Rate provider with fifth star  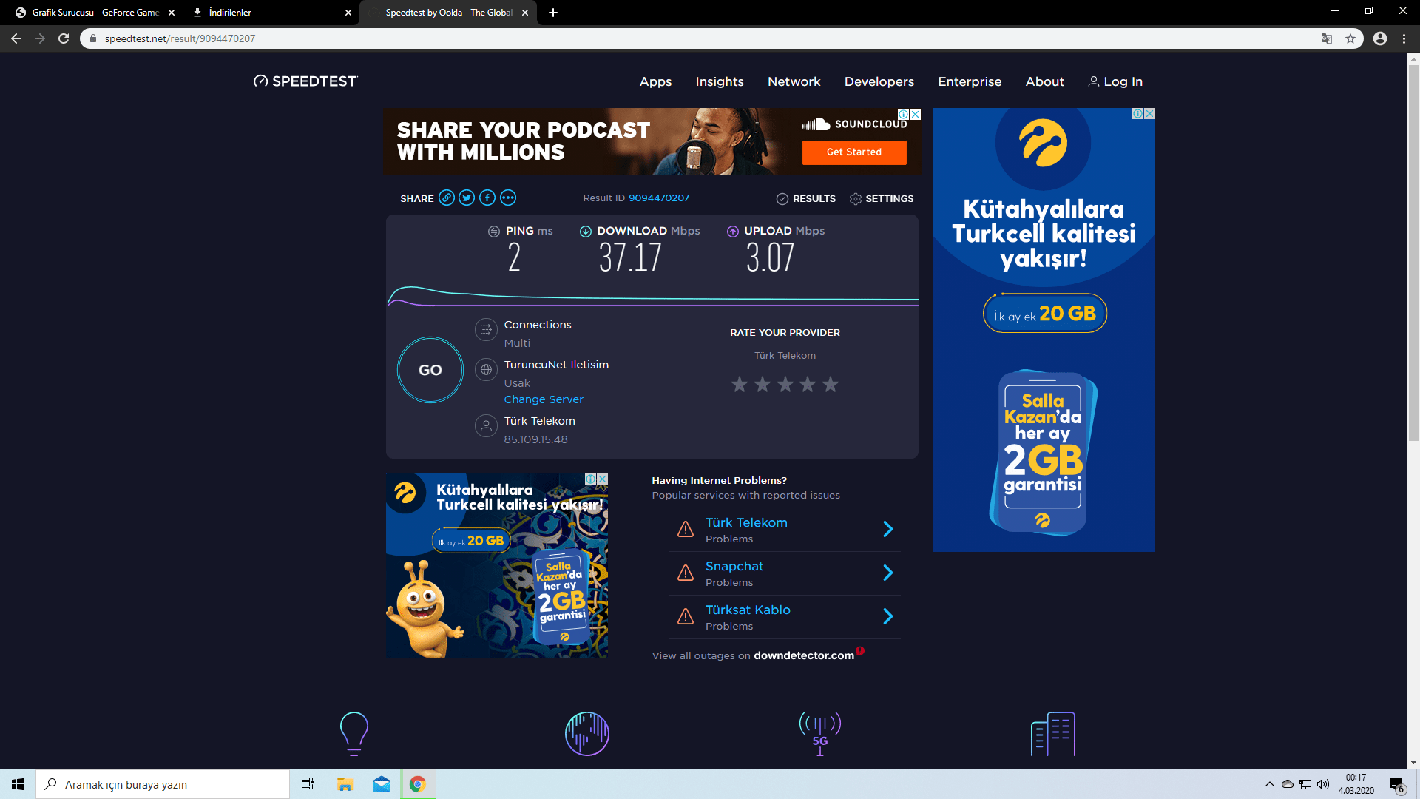[x=831, y=385]
